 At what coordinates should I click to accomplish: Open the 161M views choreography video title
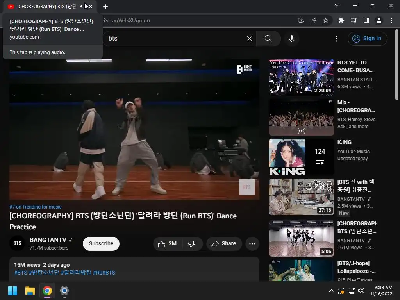[357, 227]
